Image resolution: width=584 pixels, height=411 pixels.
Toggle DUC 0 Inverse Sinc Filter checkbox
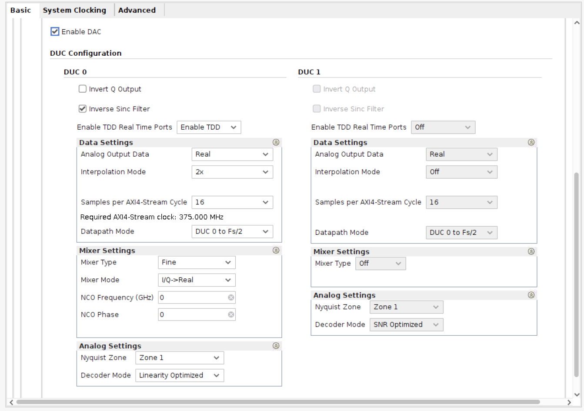pos(83,109)
